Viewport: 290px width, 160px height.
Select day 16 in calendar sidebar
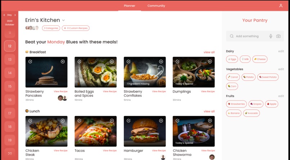(x=10, y=100)
